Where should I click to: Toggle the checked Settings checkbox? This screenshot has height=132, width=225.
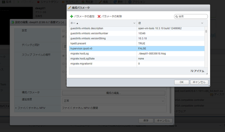tap(63, 36)
